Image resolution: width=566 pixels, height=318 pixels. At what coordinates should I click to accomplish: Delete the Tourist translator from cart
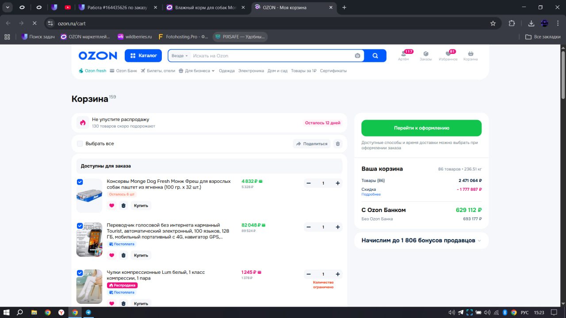tap(123, 255)
